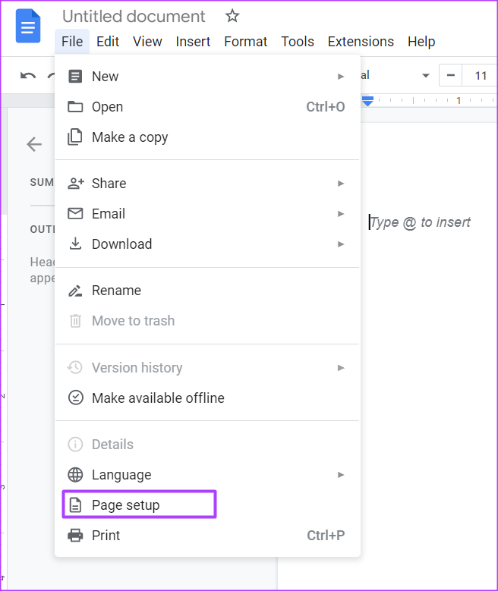
Task: Open the Tools menu
Action: [x=298, y=42]
